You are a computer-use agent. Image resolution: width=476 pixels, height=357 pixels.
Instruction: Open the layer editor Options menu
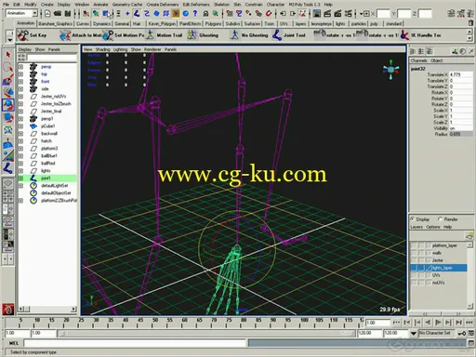[433, 227]
